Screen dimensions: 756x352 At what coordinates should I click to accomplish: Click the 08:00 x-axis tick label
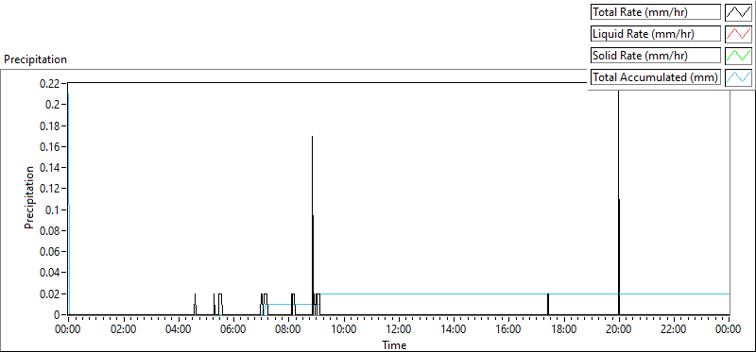click(288, 330)
